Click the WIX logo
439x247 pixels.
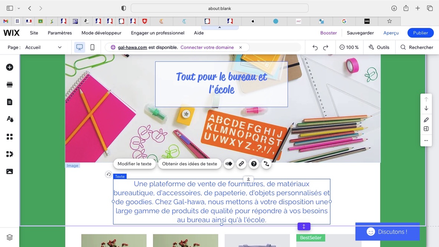12,33
